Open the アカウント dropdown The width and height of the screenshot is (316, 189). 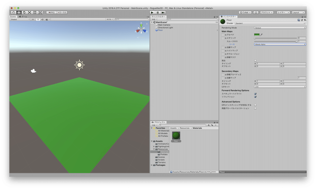(x=267, y=12)
